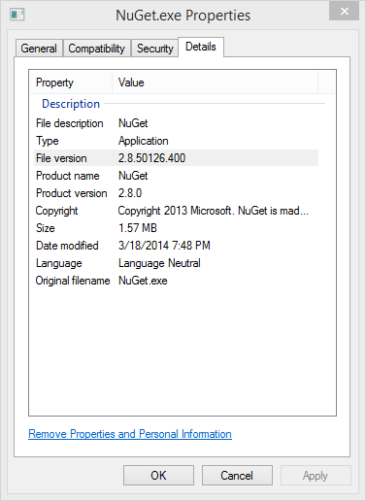Click the Application type value
366x501 pixels.
click(x=144, y=141)
